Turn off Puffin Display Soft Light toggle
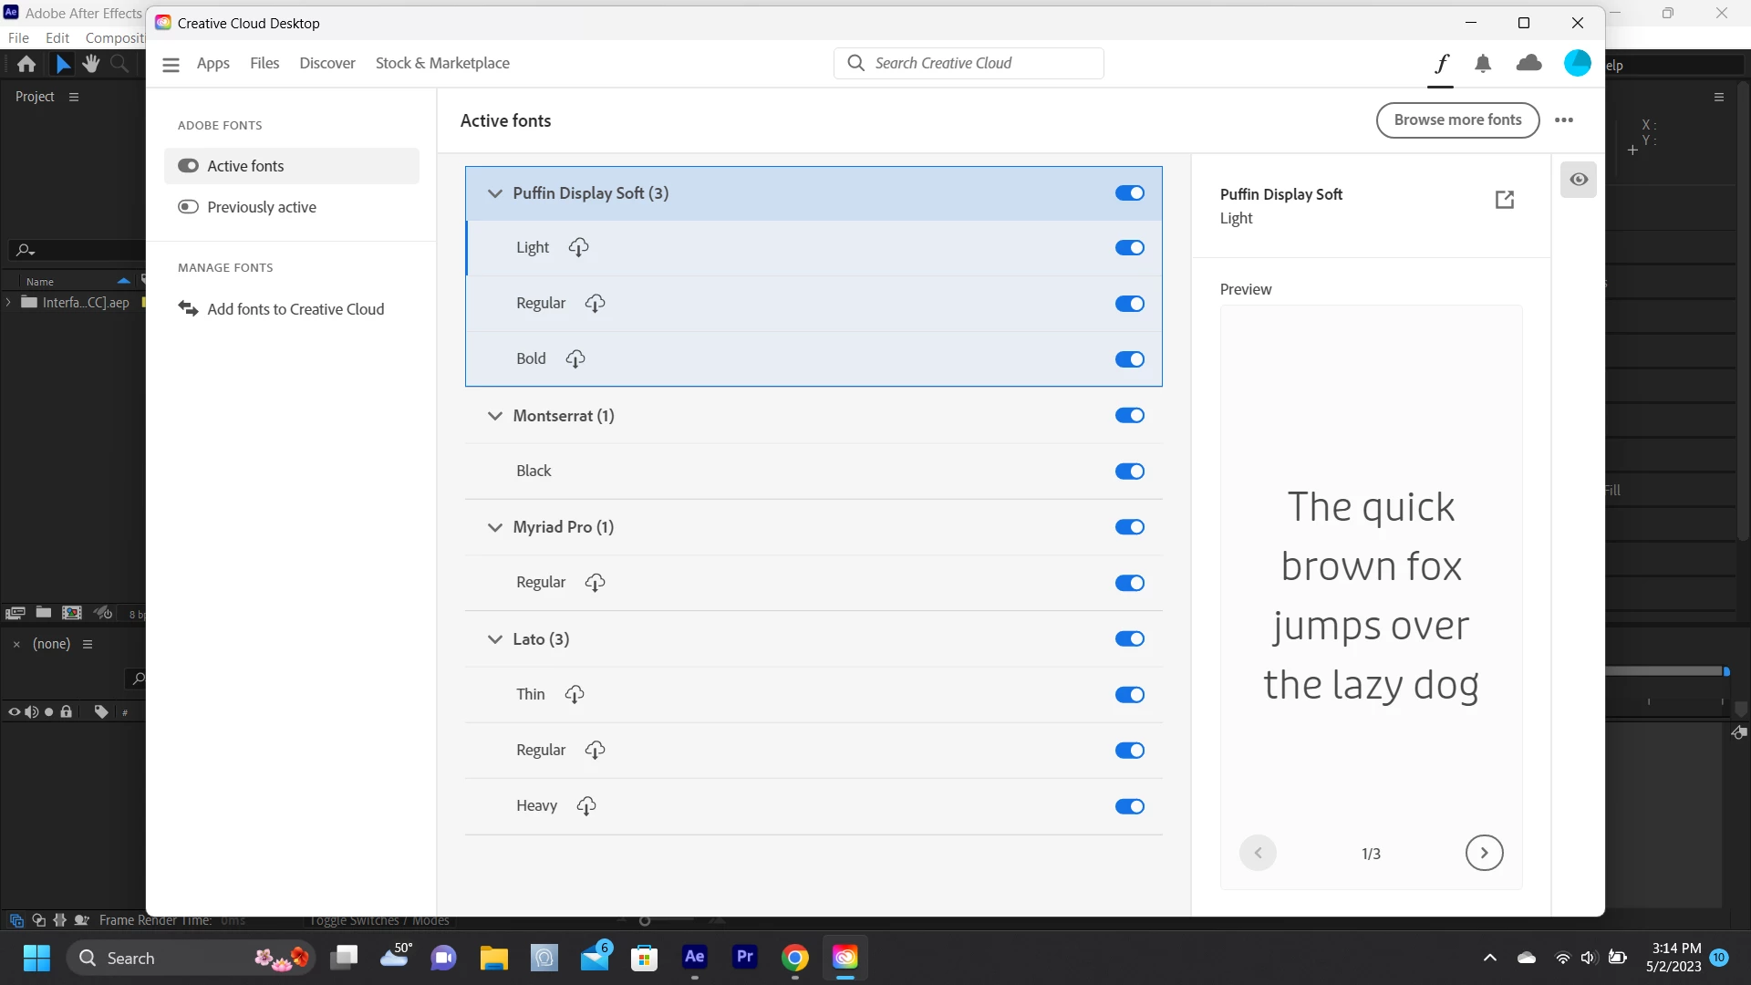Image resolution: width=1751 pixels, height=985 pixels. click(1129, 248)
